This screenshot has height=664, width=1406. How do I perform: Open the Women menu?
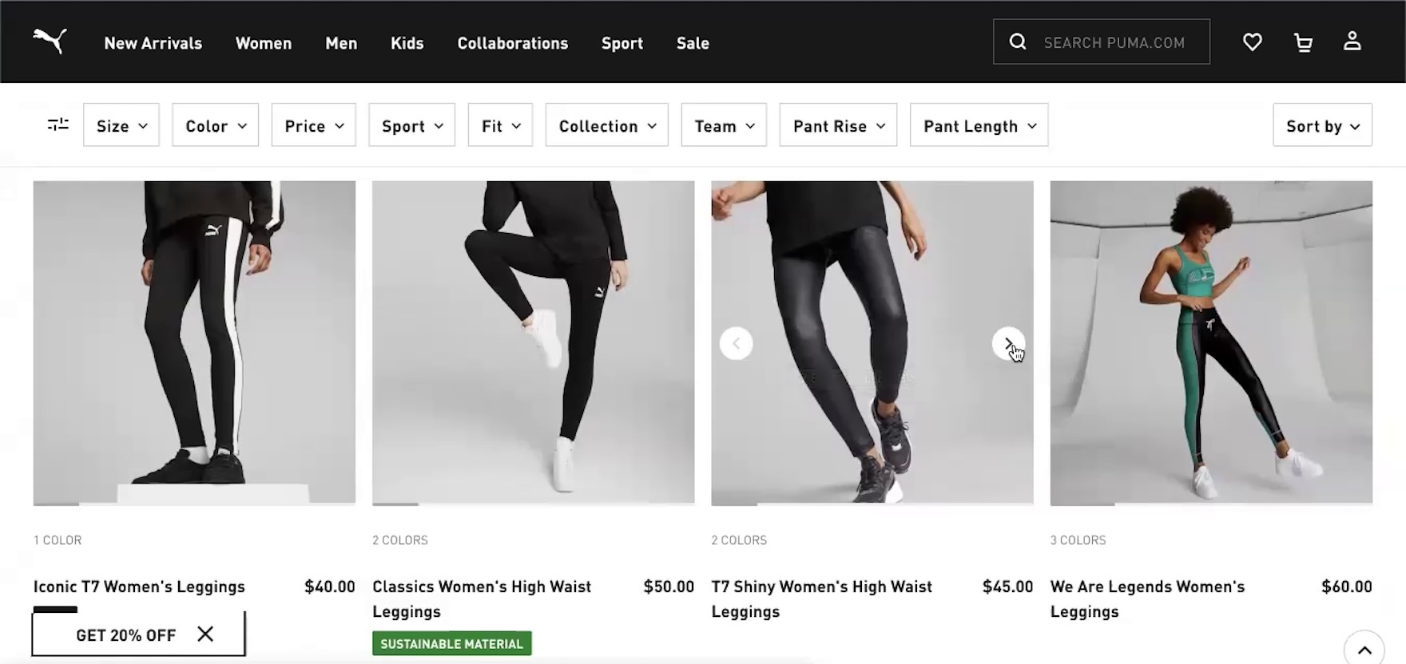[x=264, y=43]
